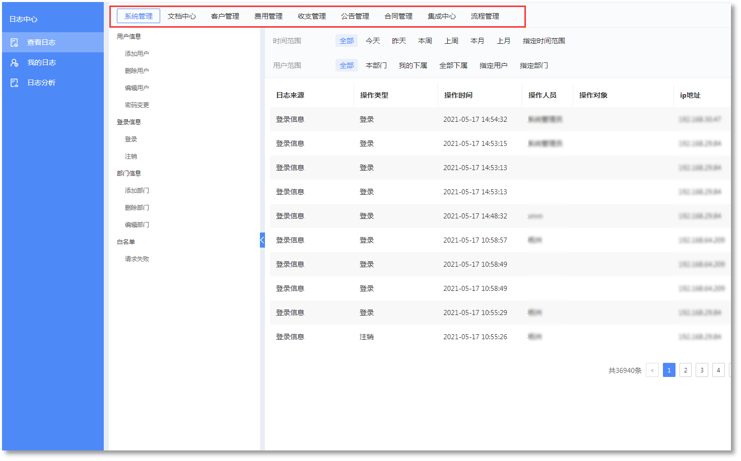
Task: Filter time range by 昨天
Action: coord(399,41)
